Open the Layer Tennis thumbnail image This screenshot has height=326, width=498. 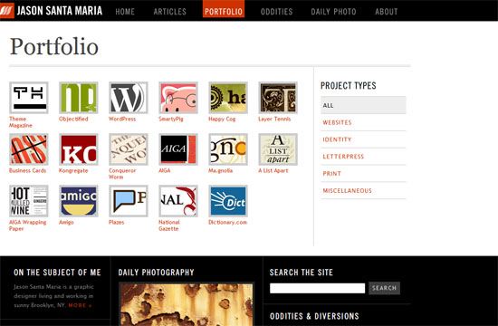[x=278, y=98]
